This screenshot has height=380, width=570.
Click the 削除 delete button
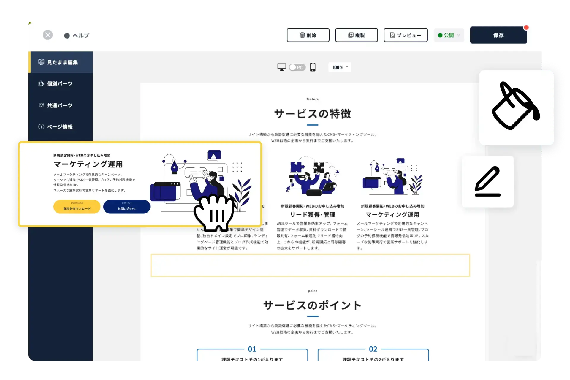(x=308, y=35)
